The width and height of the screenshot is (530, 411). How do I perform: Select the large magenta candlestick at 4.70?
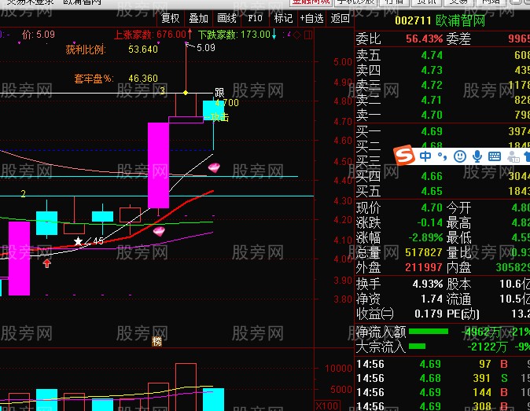[159, 165]
